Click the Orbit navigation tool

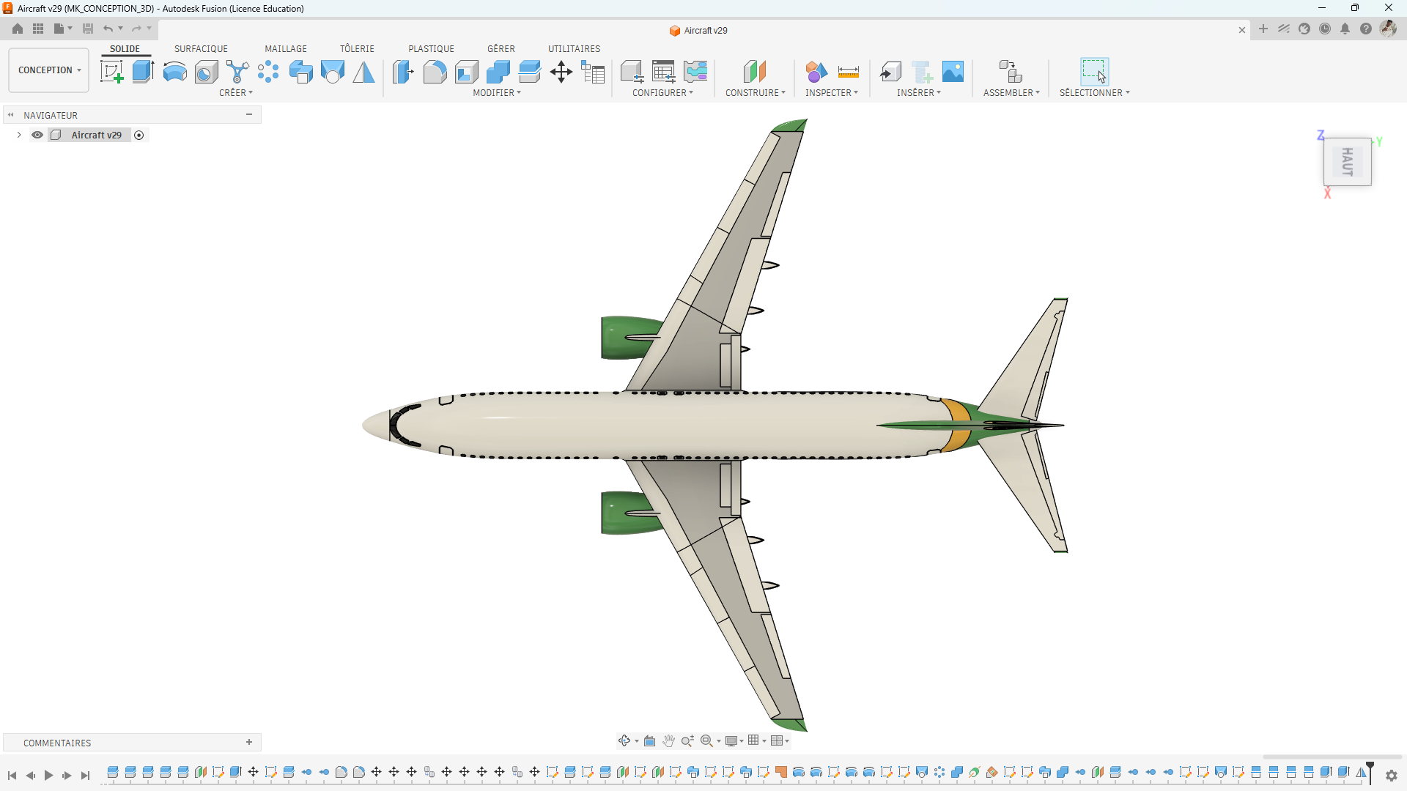point(624,740)
